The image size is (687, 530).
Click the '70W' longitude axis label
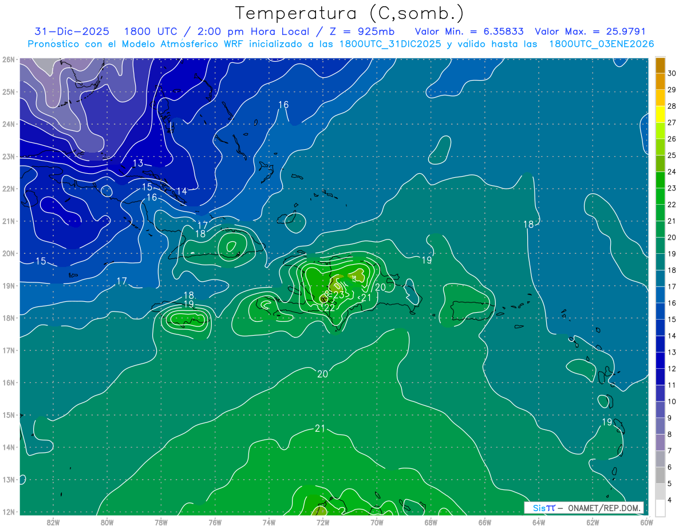click(377, 521)
